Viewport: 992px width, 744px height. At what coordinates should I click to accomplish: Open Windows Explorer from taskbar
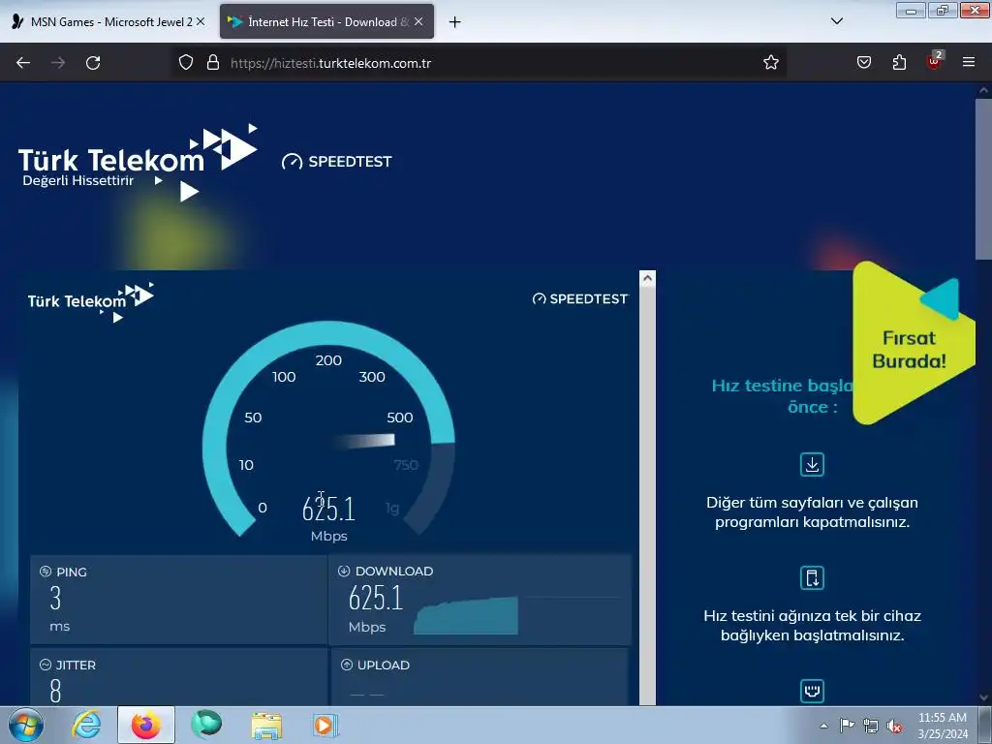[266, 725]
